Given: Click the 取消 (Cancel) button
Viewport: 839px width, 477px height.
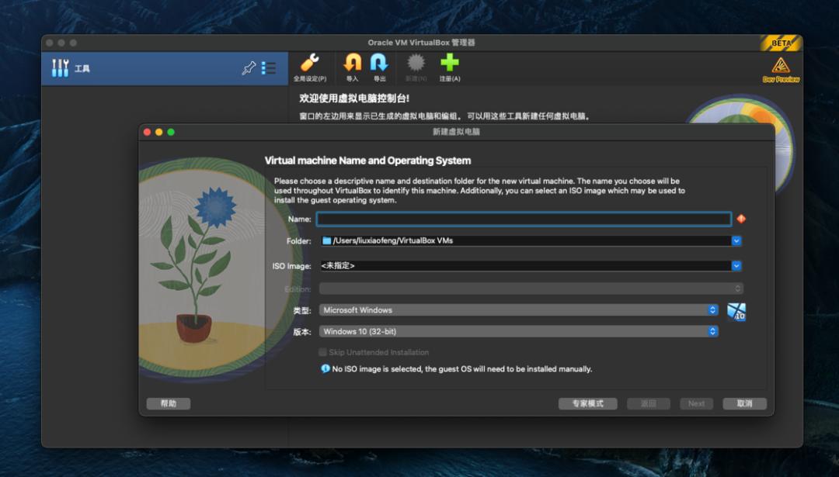Looking at the screenshot, I should (x=744, y=404).
